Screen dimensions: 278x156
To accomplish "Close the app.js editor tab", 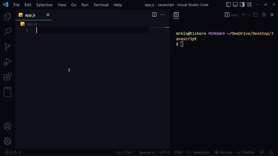I will [x=48, y=15].
